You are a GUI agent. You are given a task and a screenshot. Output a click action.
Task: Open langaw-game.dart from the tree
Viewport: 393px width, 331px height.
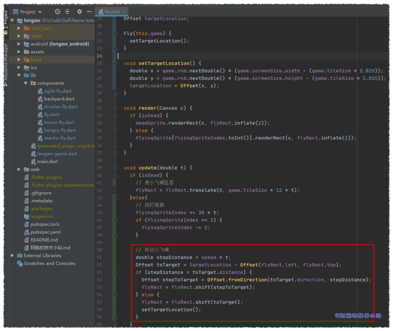tap(57, 154)
